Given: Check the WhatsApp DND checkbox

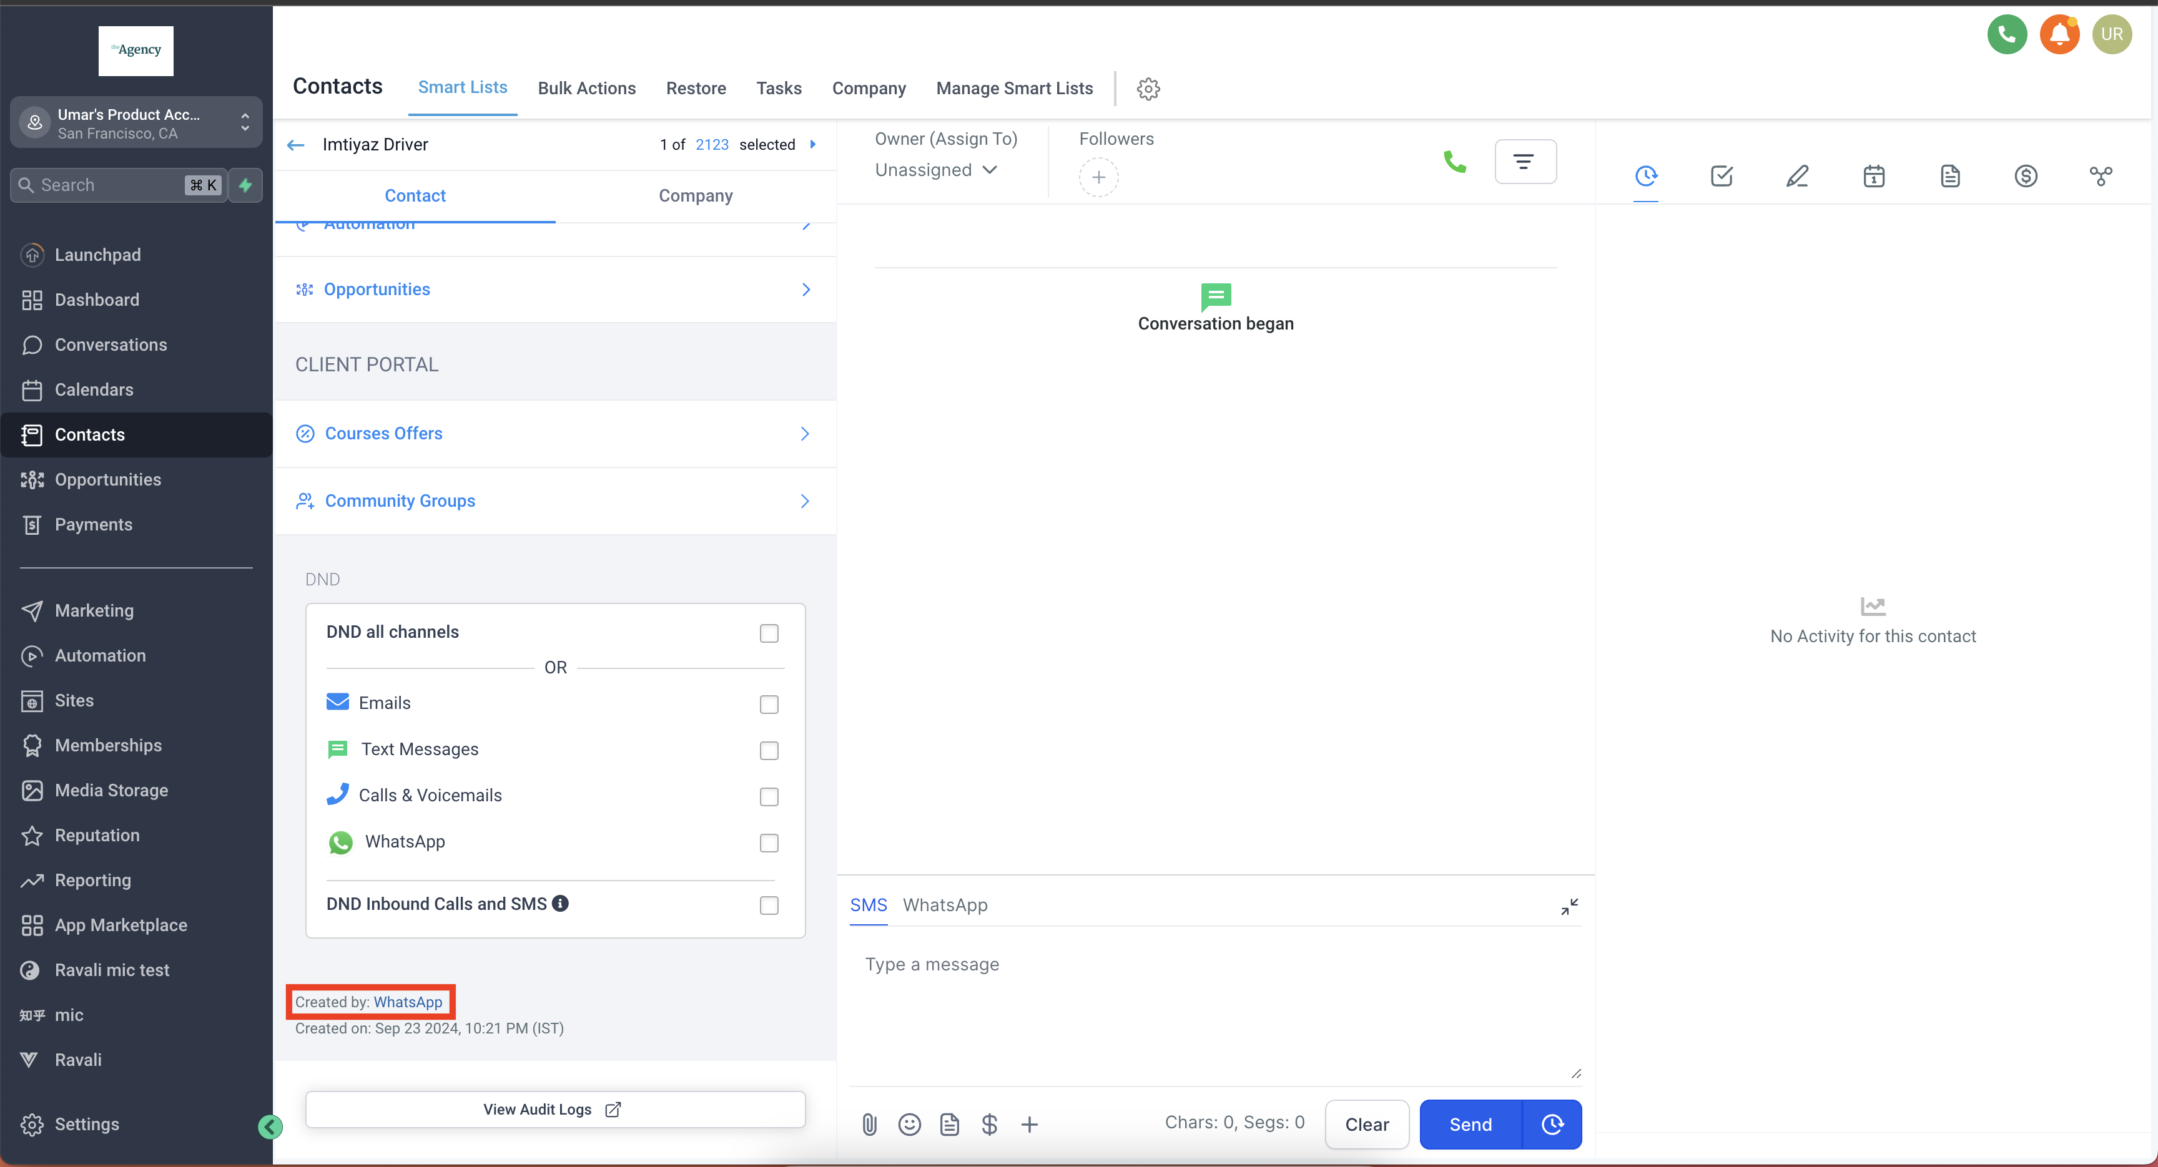Looking at the screenshot, I should click(x=768, y=843).
